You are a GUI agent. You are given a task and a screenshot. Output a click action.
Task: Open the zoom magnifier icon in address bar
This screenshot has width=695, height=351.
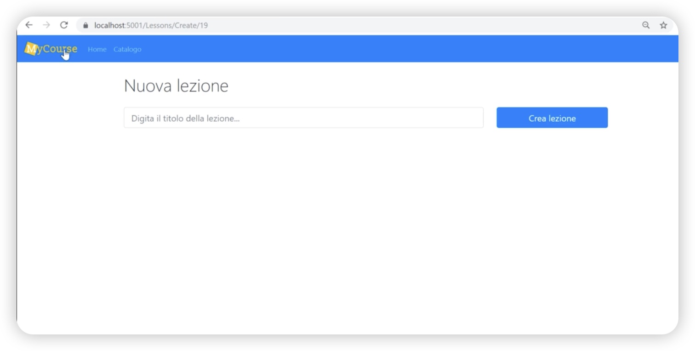646,25
